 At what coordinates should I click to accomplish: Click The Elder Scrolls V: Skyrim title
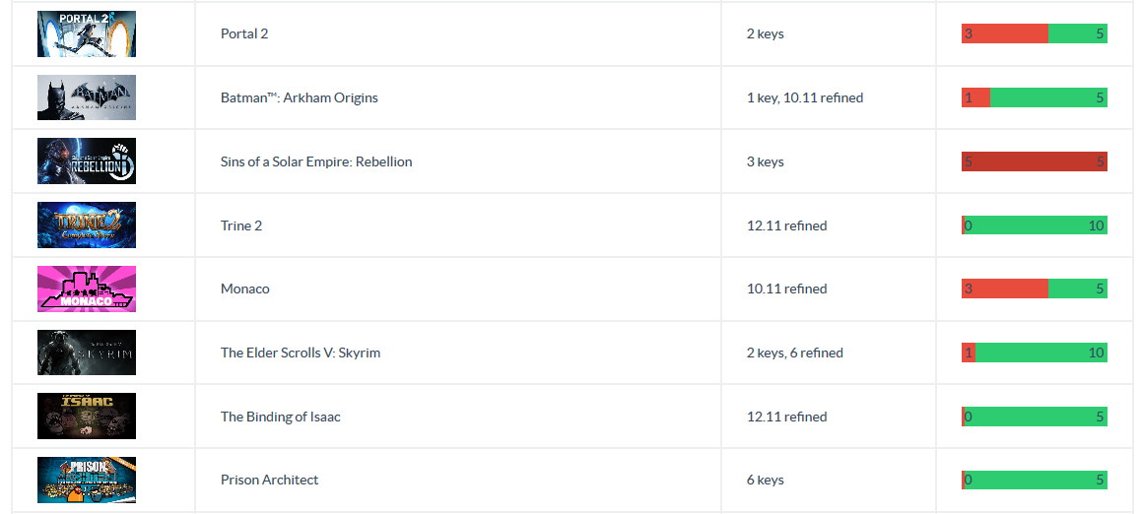[301, 353]
